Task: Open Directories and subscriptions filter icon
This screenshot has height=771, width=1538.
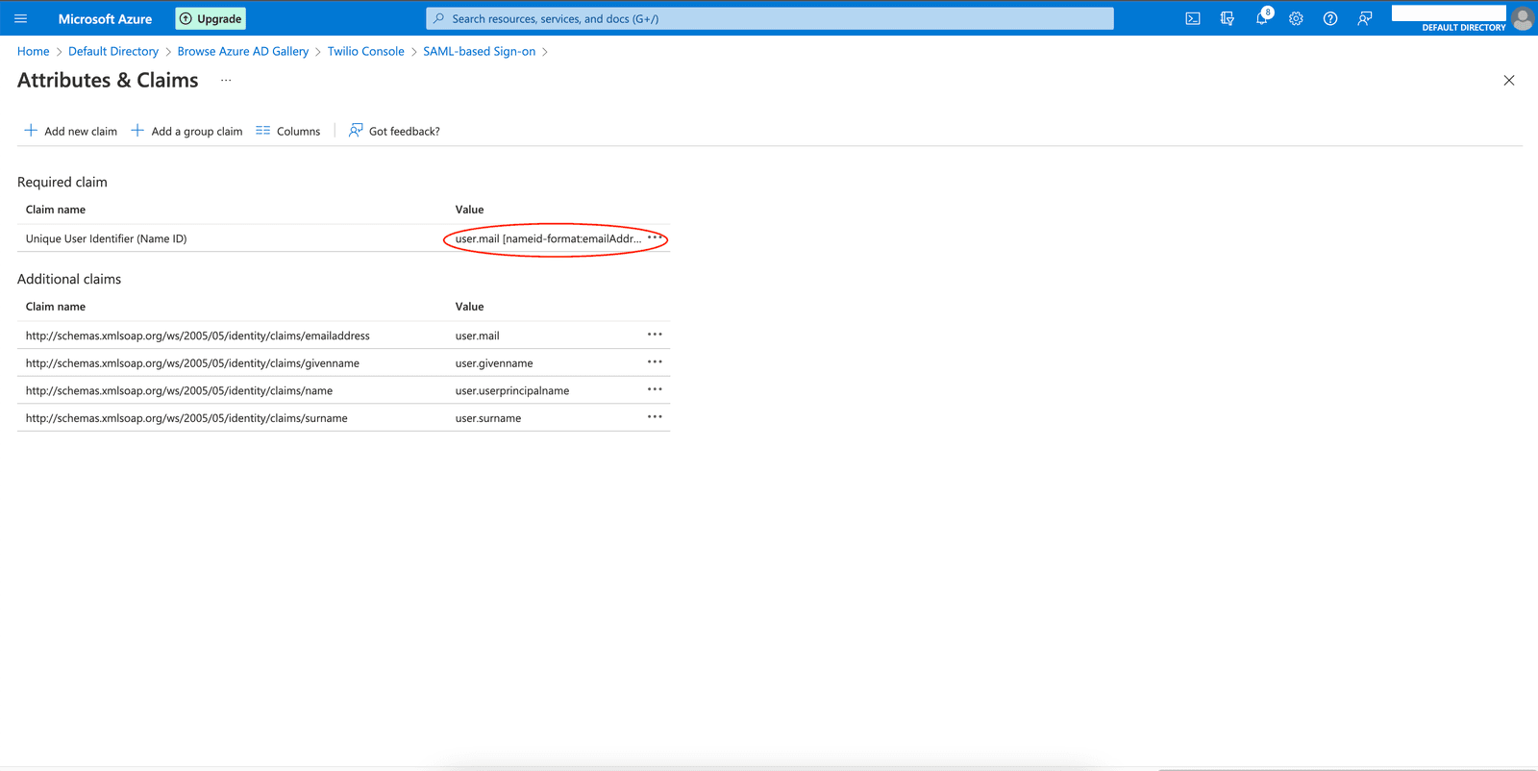Action: [1228, 18]
